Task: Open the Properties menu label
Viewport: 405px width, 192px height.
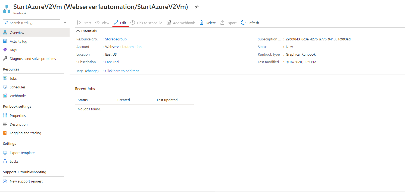Action: 18,116
